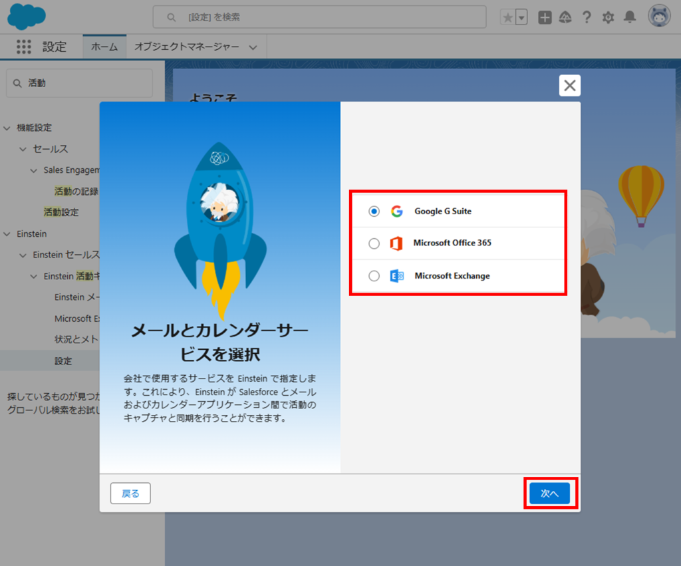The image size is (681, 566).
Task: Collapse the Einstein 活動キャプチャ node
Action: (33, 276)
